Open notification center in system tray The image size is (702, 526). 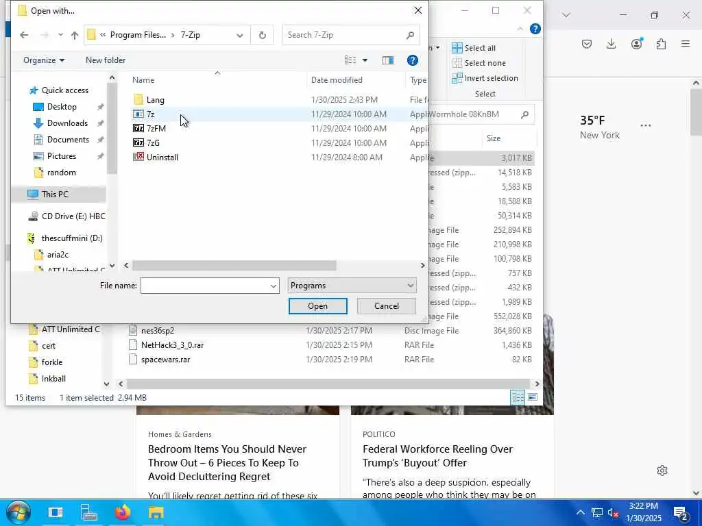[681, 512]
